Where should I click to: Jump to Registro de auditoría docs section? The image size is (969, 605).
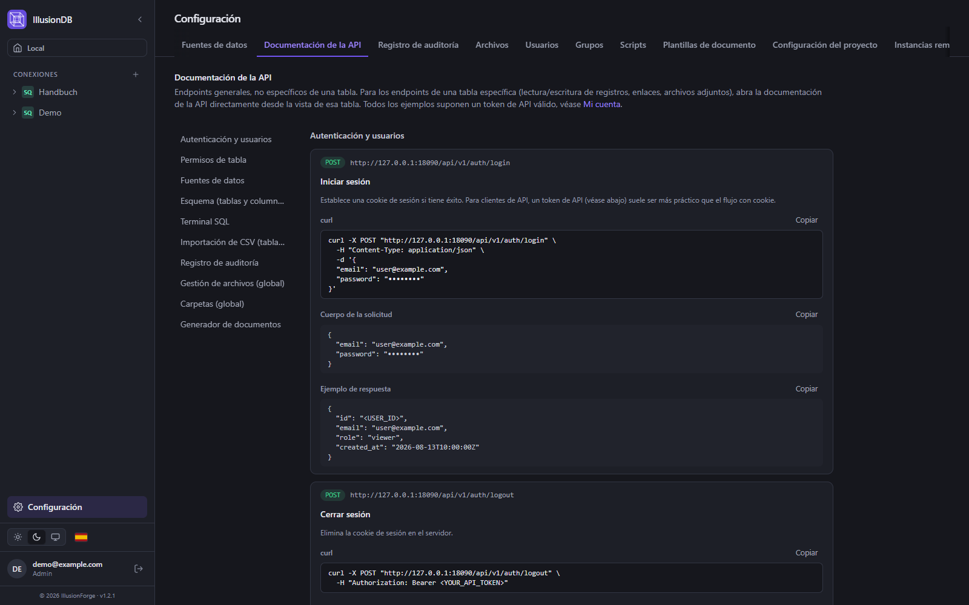pos(233,263)
